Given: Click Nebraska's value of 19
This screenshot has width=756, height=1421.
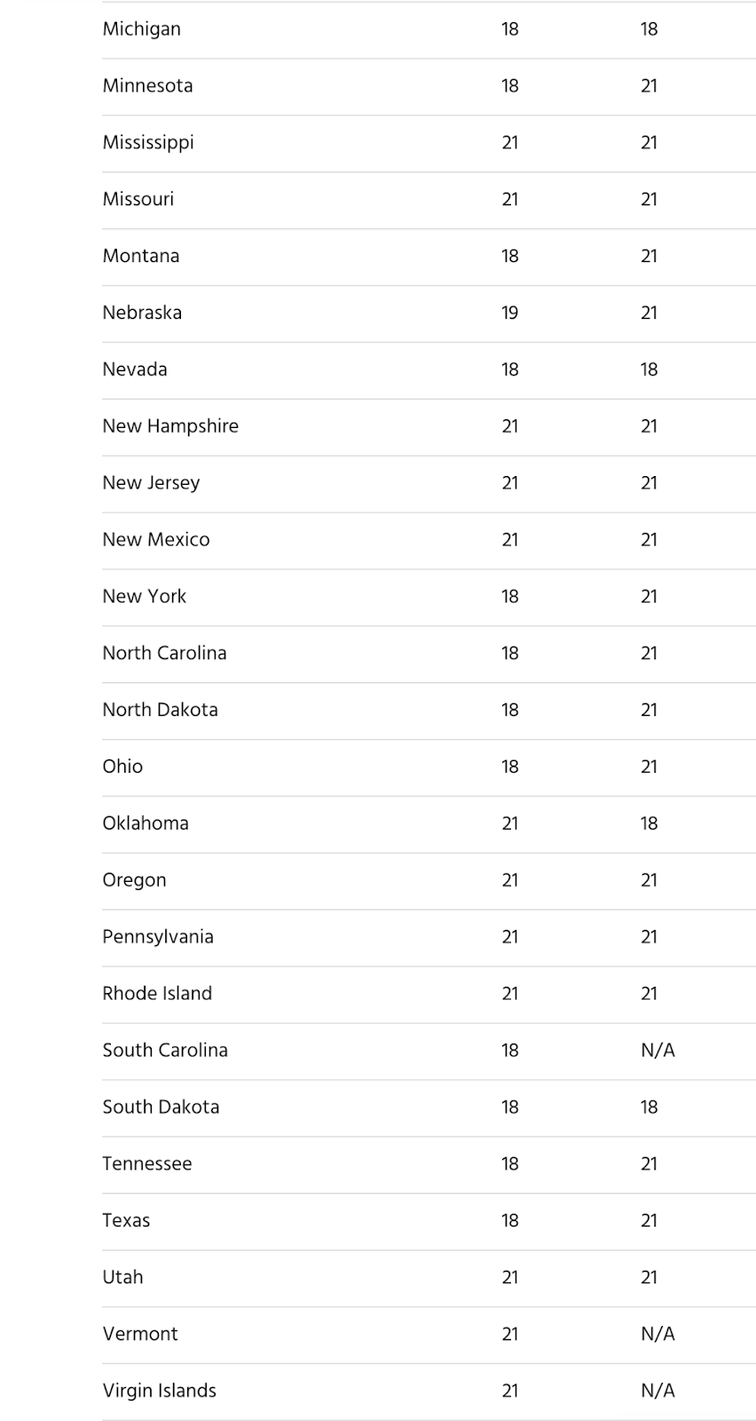Looking at the screenshot, I should (509, 313).
